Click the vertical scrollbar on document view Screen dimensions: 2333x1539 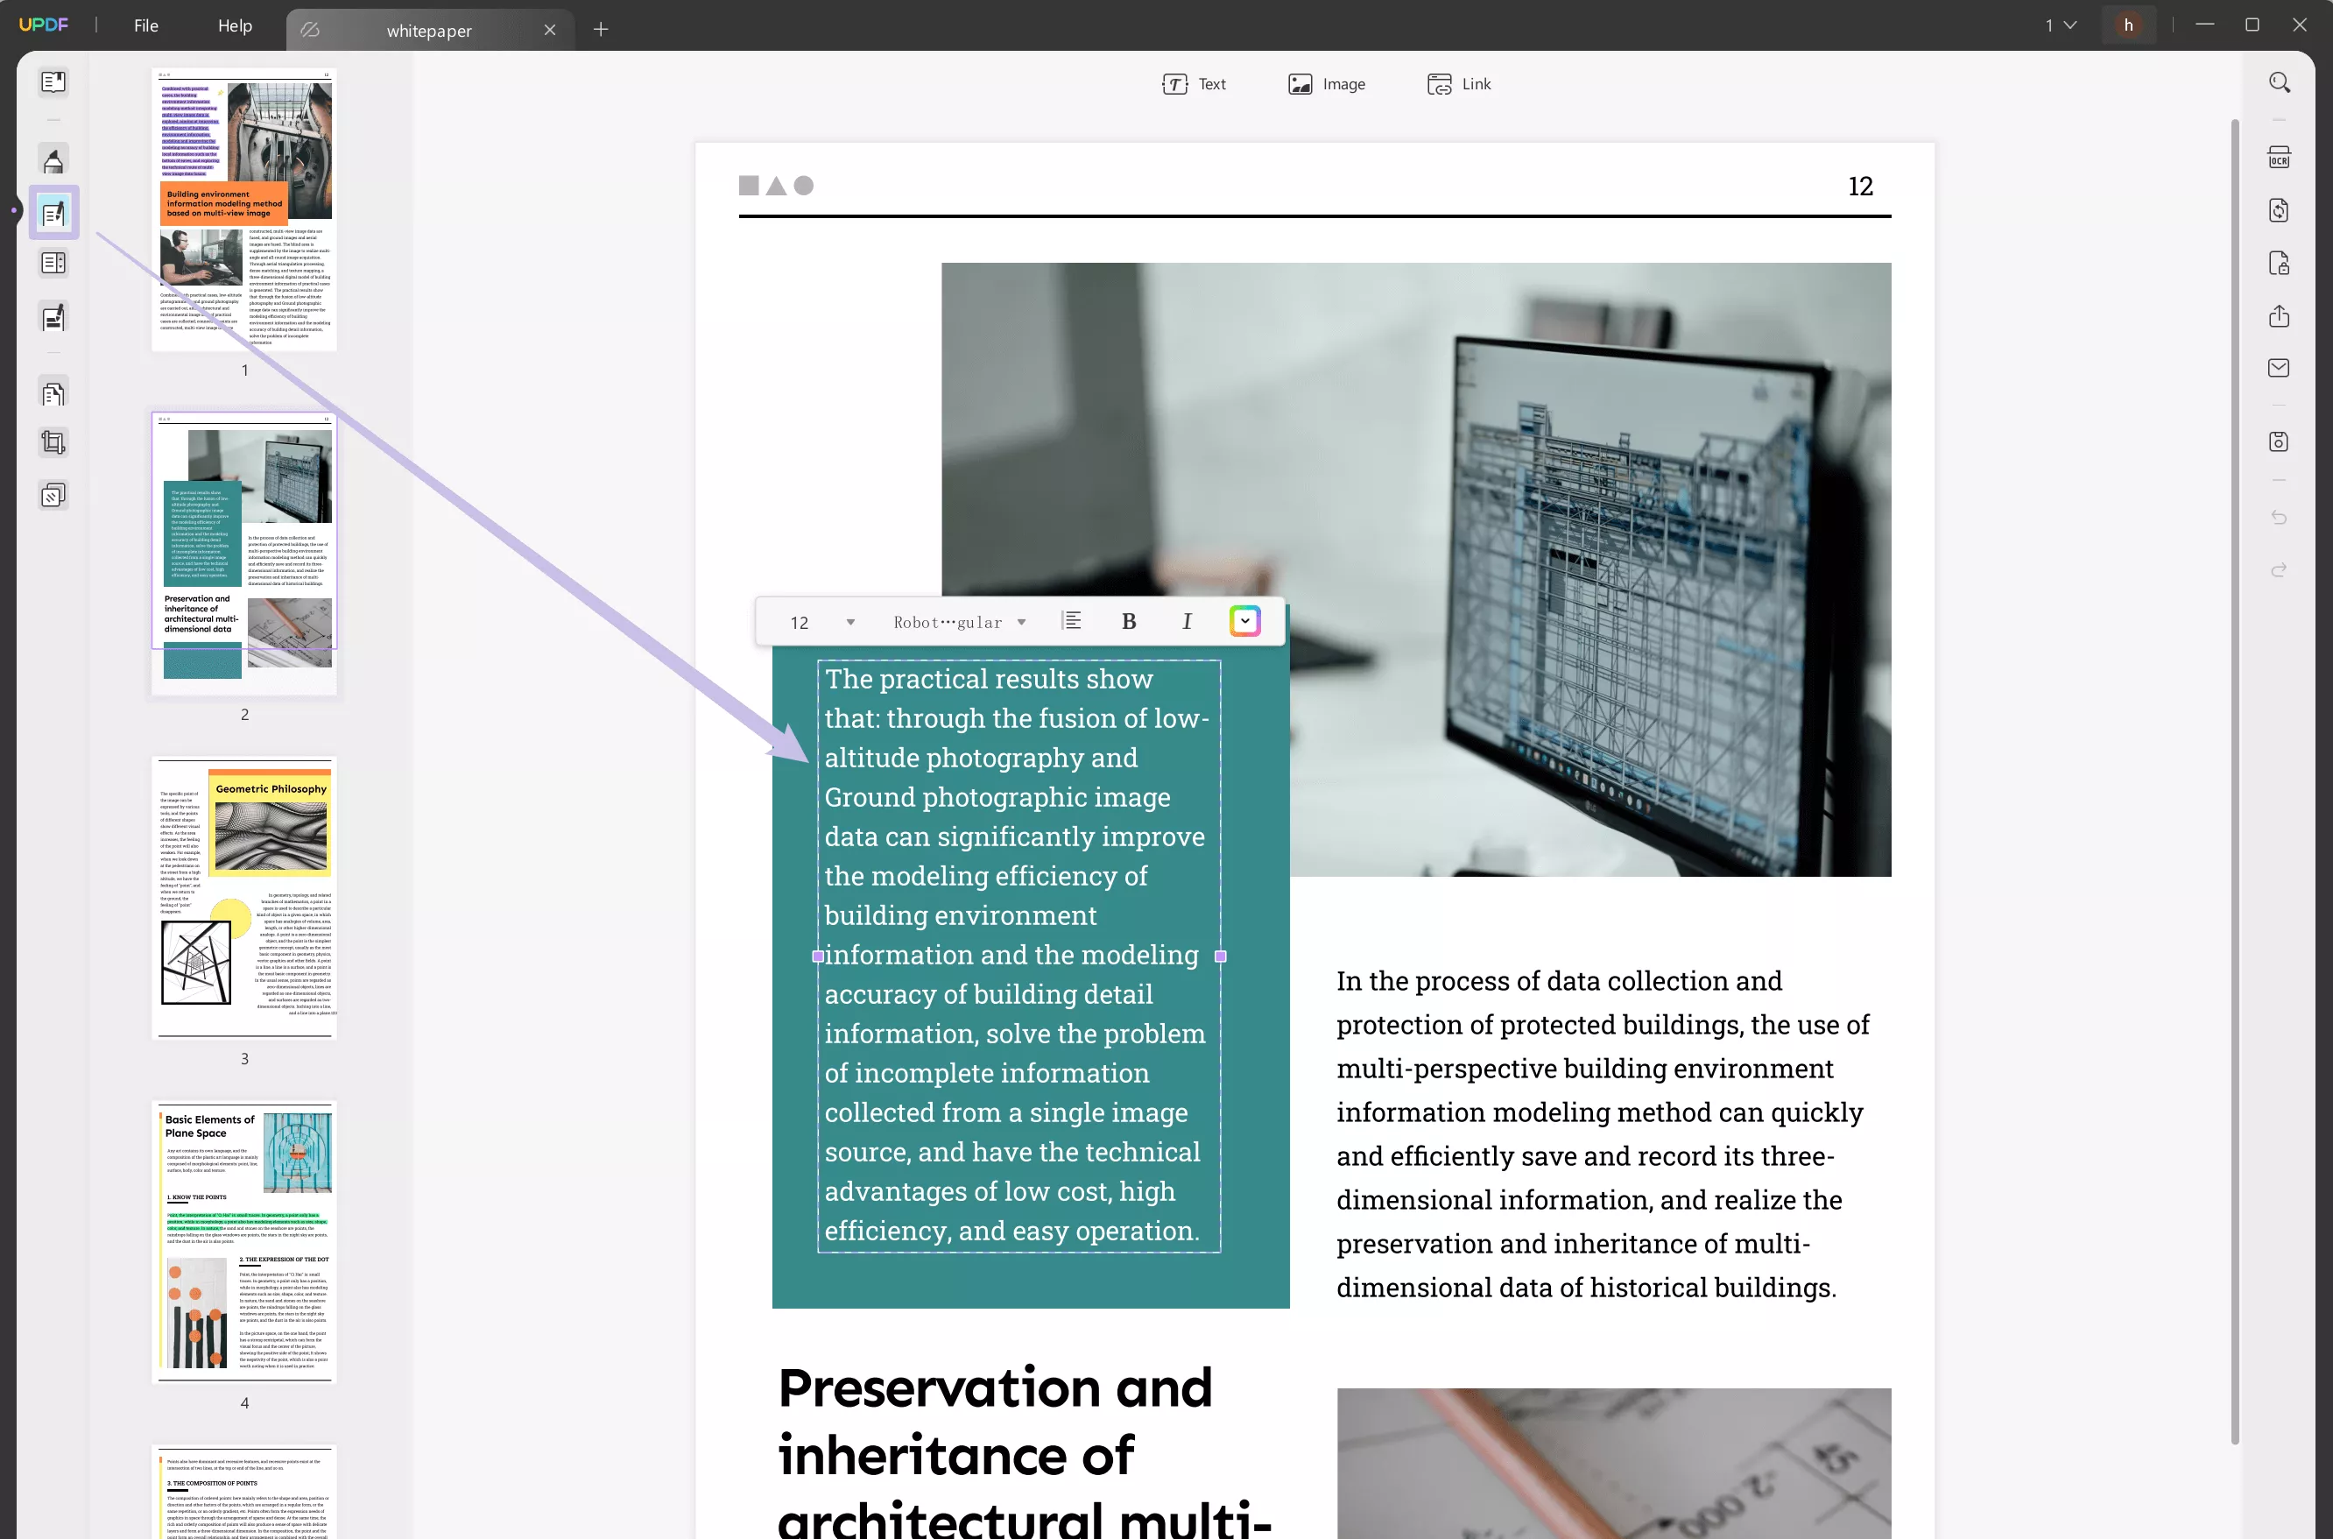(x=2235, y=781)
